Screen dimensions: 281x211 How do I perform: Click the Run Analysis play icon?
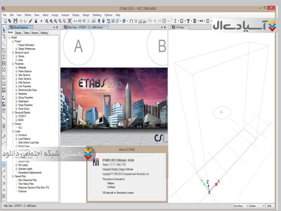click(x=41, y=21)
